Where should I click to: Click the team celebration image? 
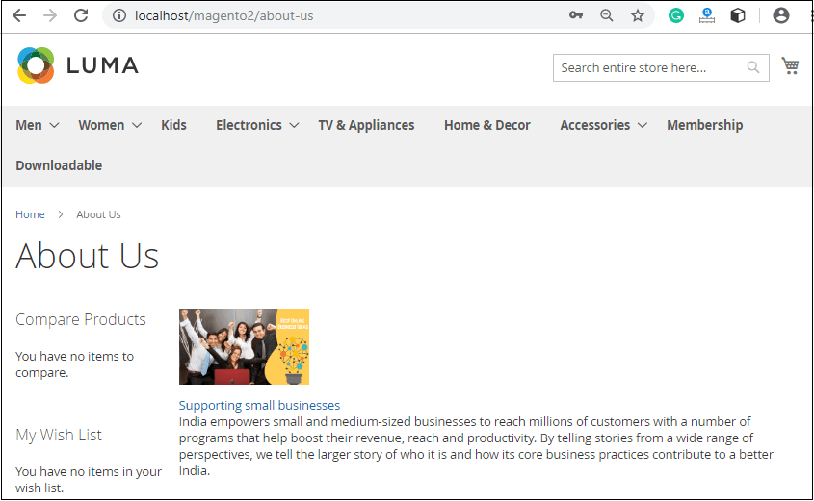(x=244, y=346)
